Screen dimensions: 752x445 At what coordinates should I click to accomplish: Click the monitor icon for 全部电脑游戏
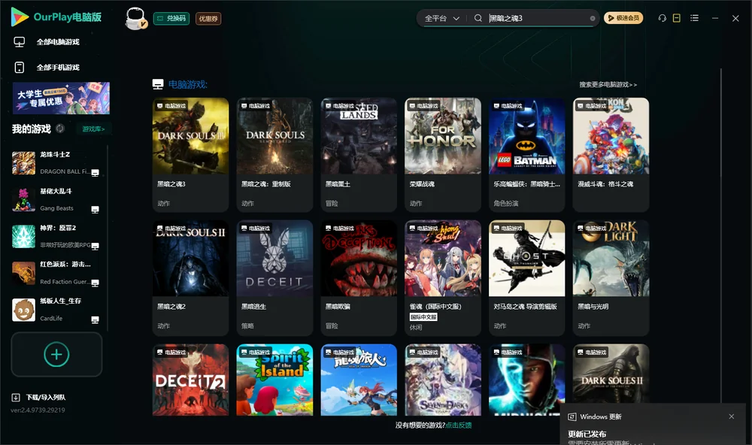20,42
